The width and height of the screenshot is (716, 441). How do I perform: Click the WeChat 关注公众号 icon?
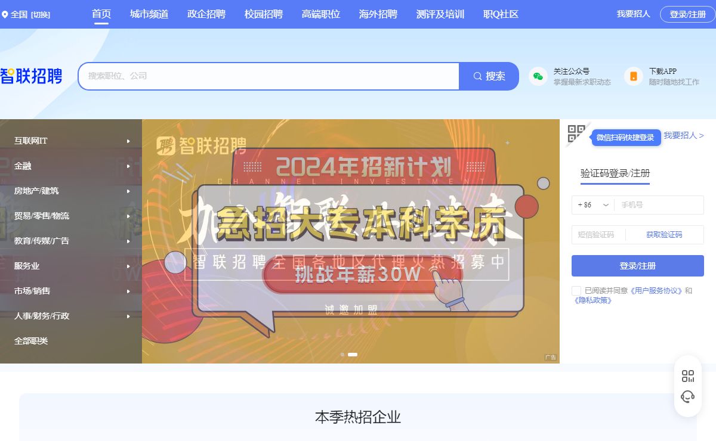point(538,76)
